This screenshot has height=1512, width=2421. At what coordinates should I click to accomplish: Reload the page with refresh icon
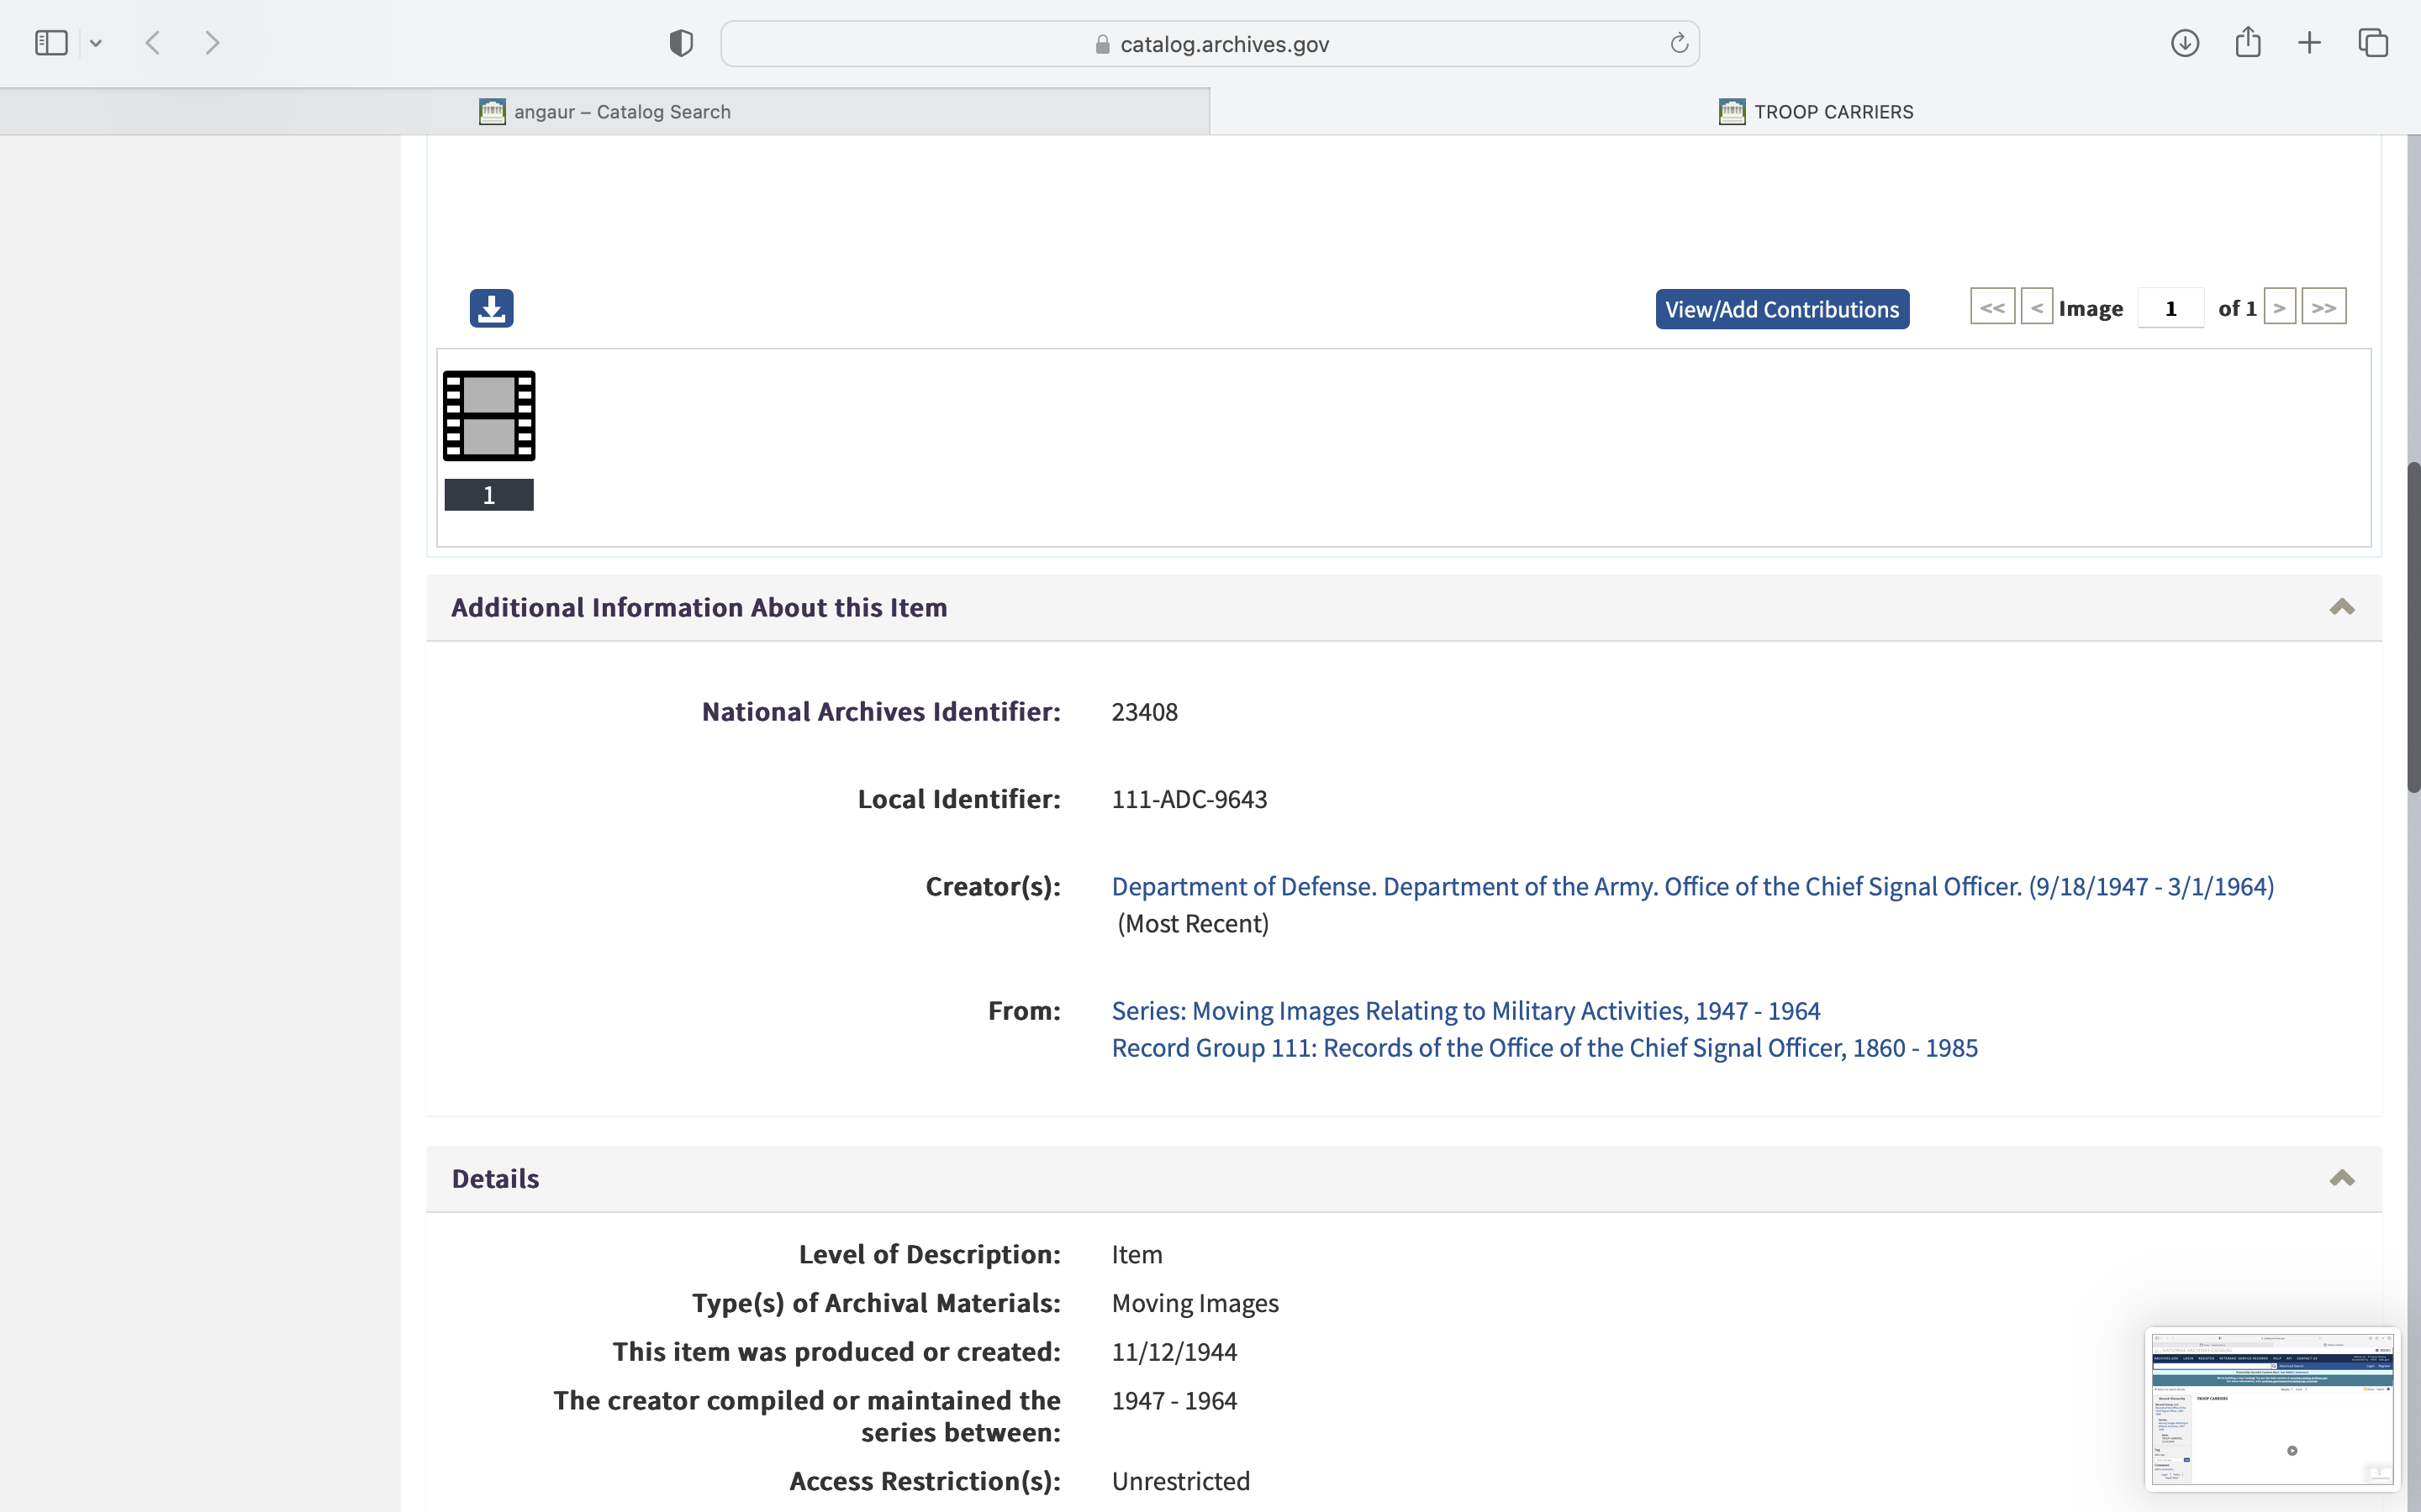[1679, 43]
